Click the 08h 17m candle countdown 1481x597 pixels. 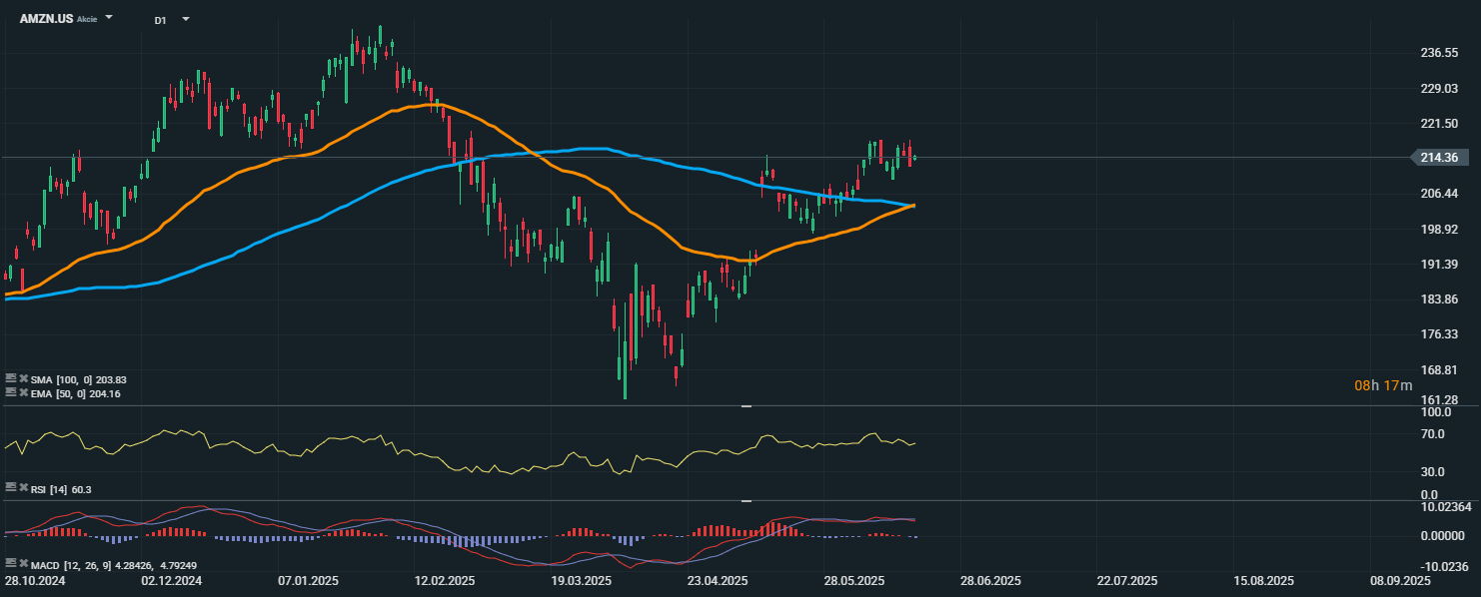coord(1383,385)
